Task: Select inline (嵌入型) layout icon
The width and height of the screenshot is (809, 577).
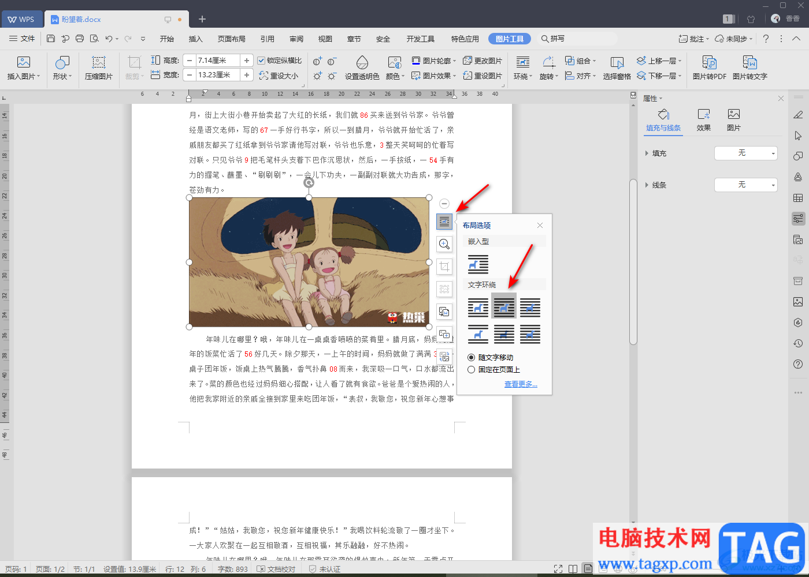Action: pos(478,264)
